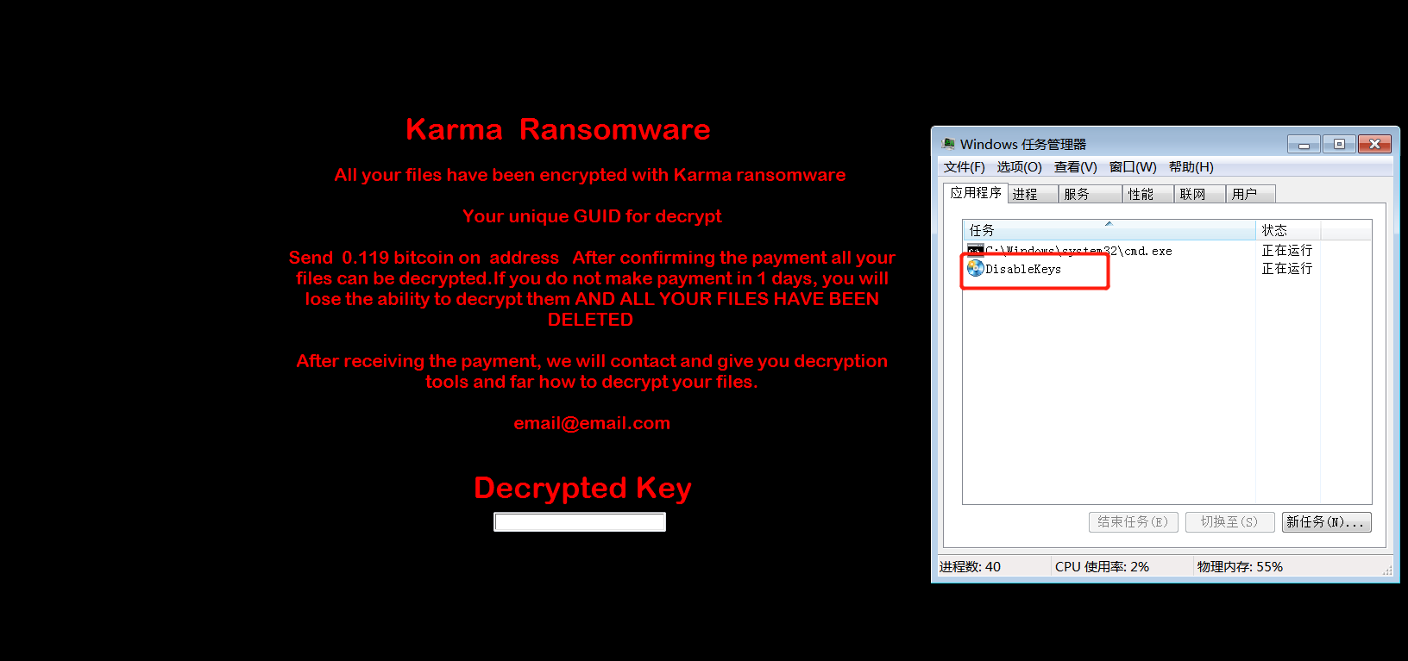Image resolution: width=1408 pixels, height=661 pixels.
Task: Open the 帮助(H) menu
Action: 1191,167
